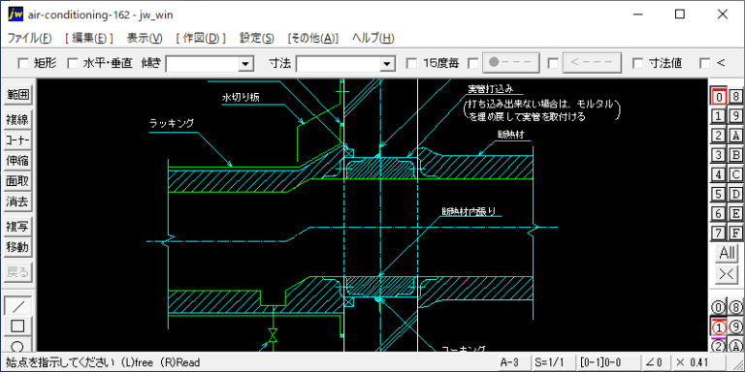
Task: Open the 編集(E) menu
Action: point(89,39)
